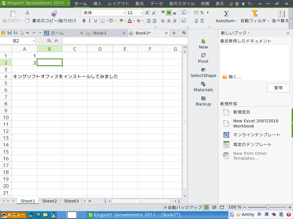Toggle Bold formatting
Screen dimensions: 293x219
(84, 21)
